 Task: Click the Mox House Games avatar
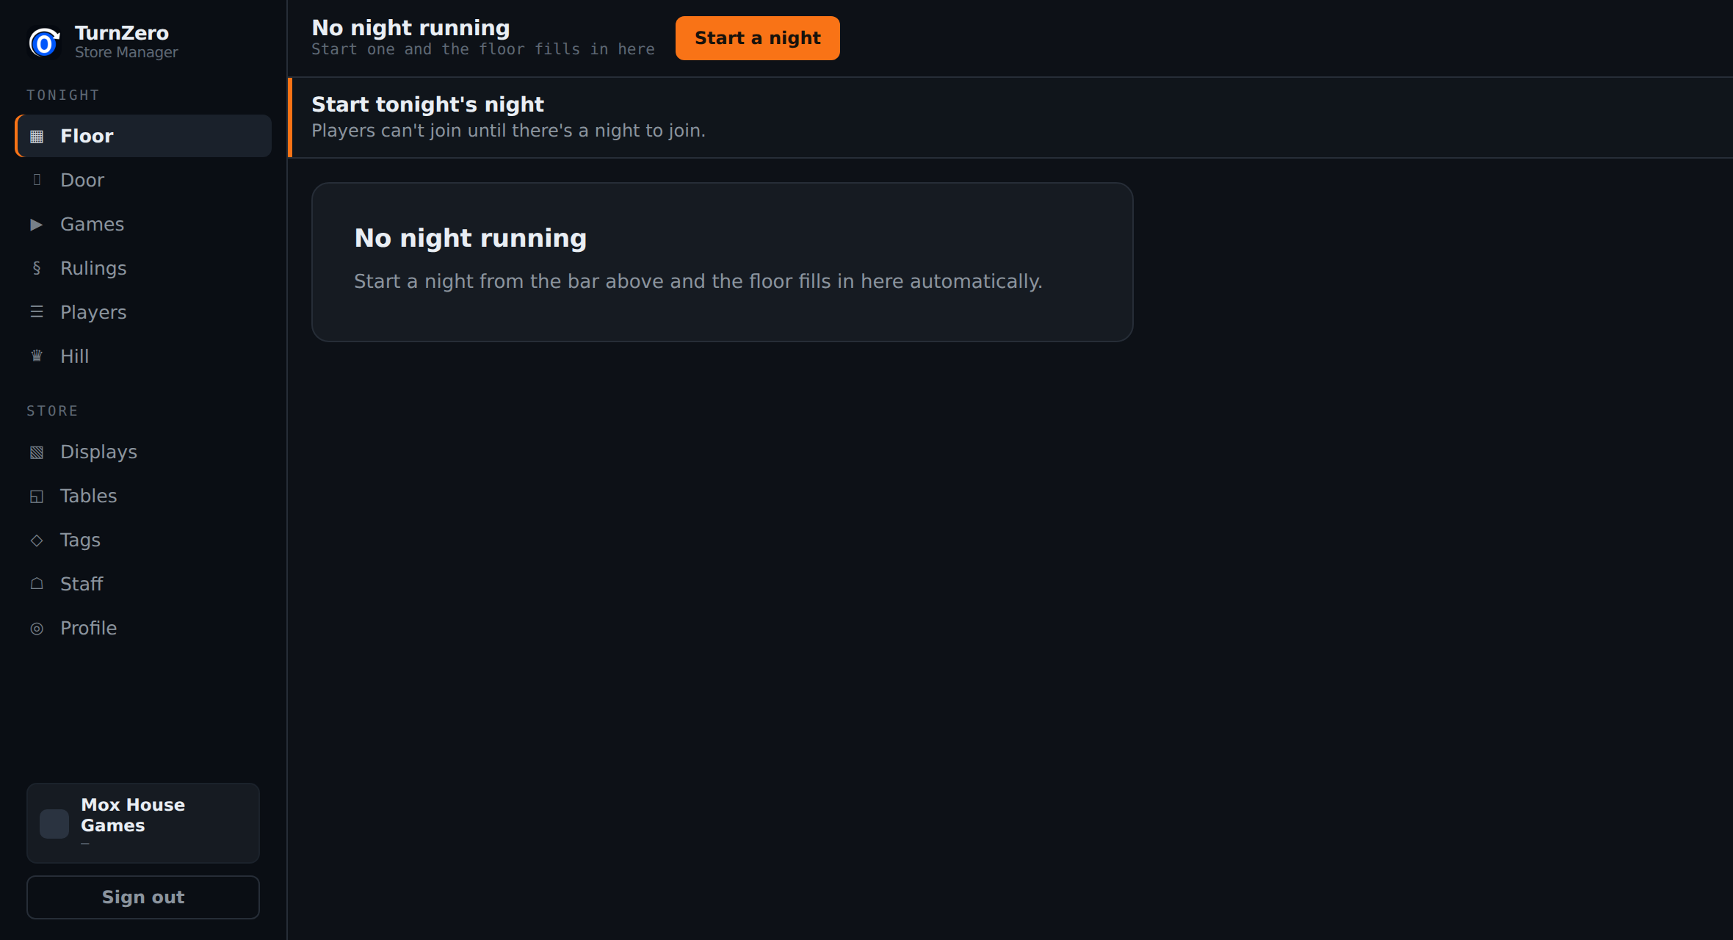point(54,824)
